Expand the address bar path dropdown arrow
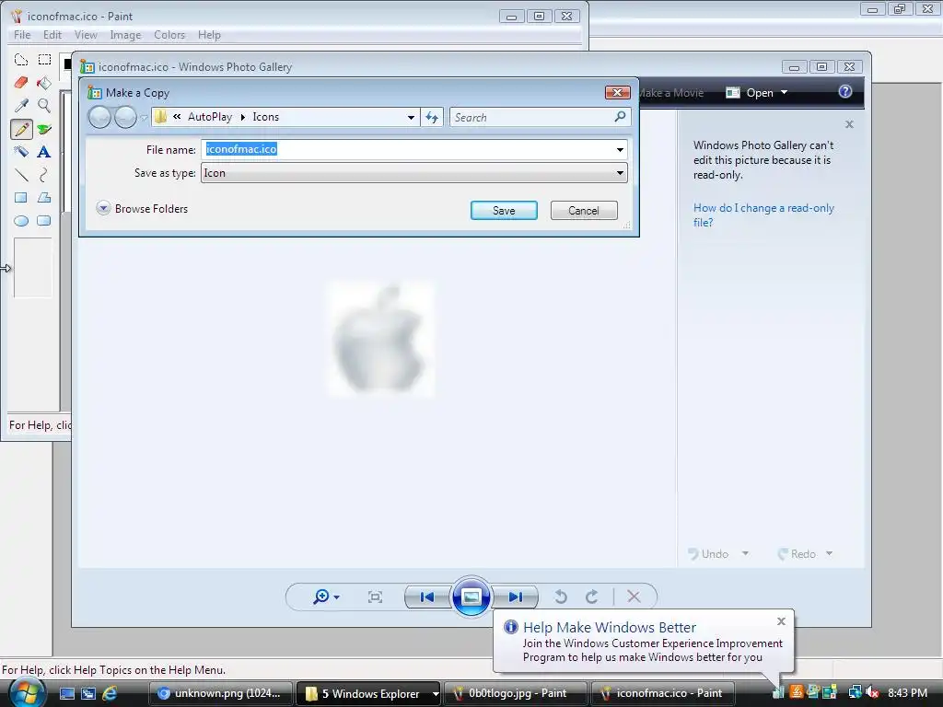Screen dimensions: 943x707 (411, 117)
